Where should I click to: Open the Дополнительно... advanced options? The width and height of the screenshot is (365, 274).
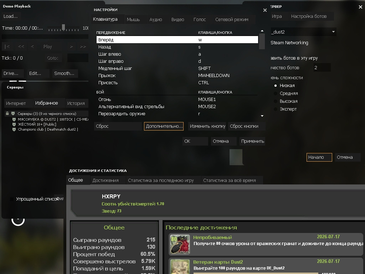point(164,126)
